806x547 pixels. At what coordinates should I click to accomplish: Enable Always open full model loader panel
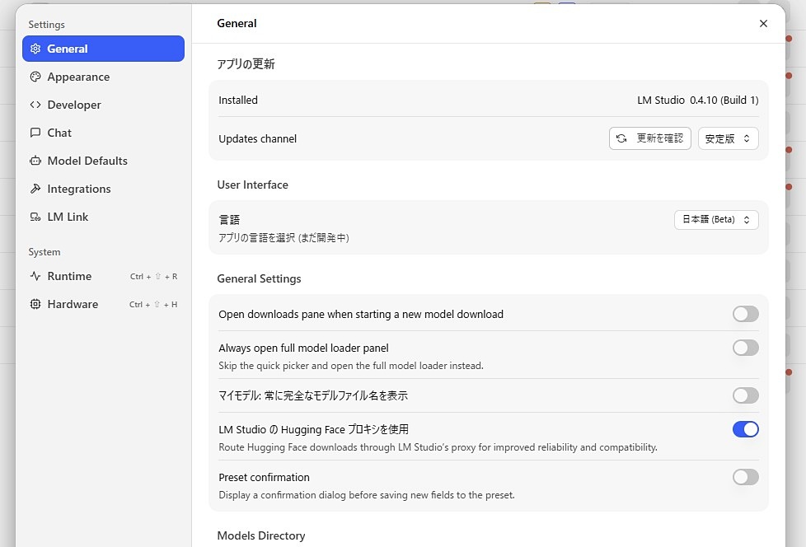(x=745, y=348)
